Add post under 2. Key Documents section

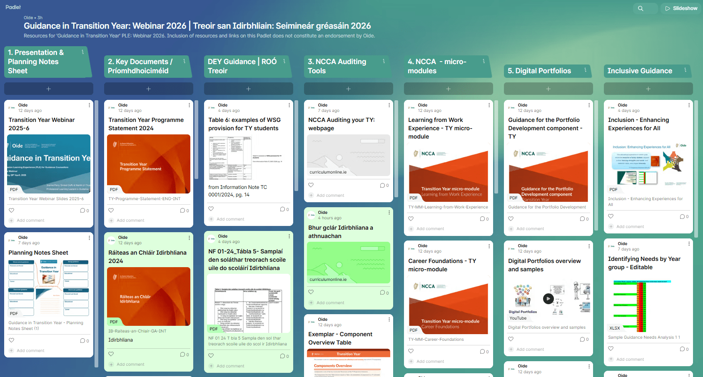pyautogui.click(x=149, y=89)
